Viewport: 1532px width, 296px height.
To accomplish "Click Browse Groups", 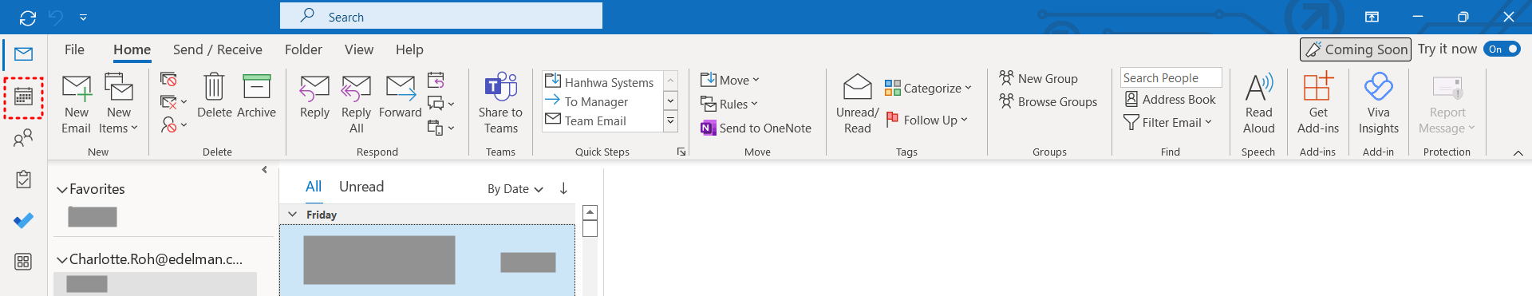I will click(1048, 101).
